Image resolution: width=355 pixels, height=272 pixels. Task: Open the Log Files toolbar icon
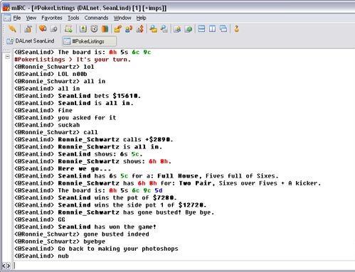pyautogui.click(x=164, y=29)
